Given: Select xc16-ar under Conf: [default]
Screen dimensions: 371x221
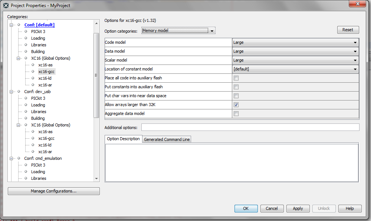Looking at the screenshot, I should (x=45, y=85).
